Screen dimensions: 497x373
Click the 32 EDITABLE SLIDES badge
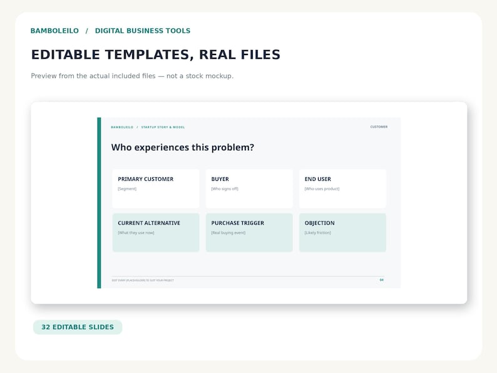click(78, 327)
